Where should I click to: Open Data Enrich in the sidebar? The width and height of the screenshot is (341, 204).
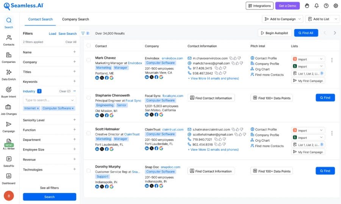9,75
